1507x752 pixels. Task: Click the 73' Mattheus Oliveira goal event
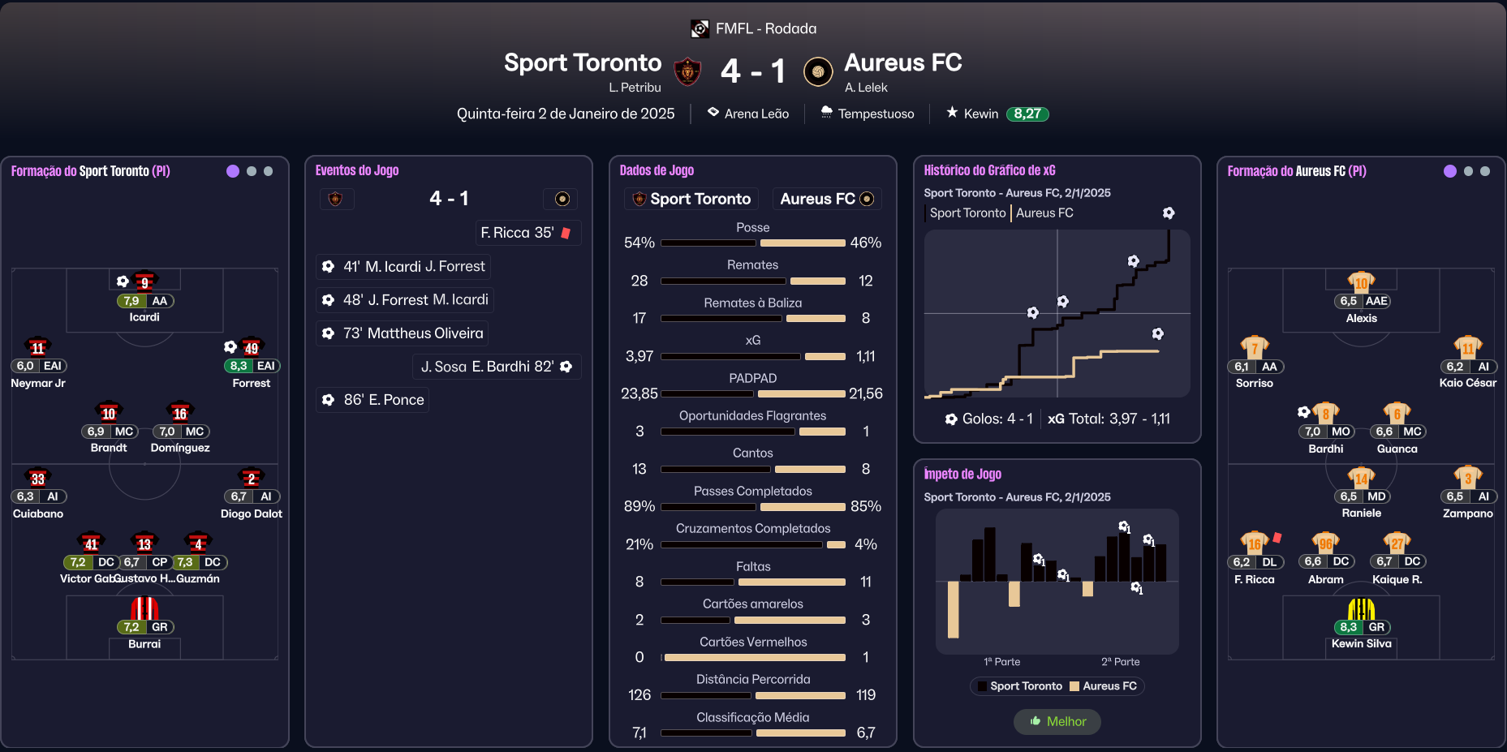403,333
